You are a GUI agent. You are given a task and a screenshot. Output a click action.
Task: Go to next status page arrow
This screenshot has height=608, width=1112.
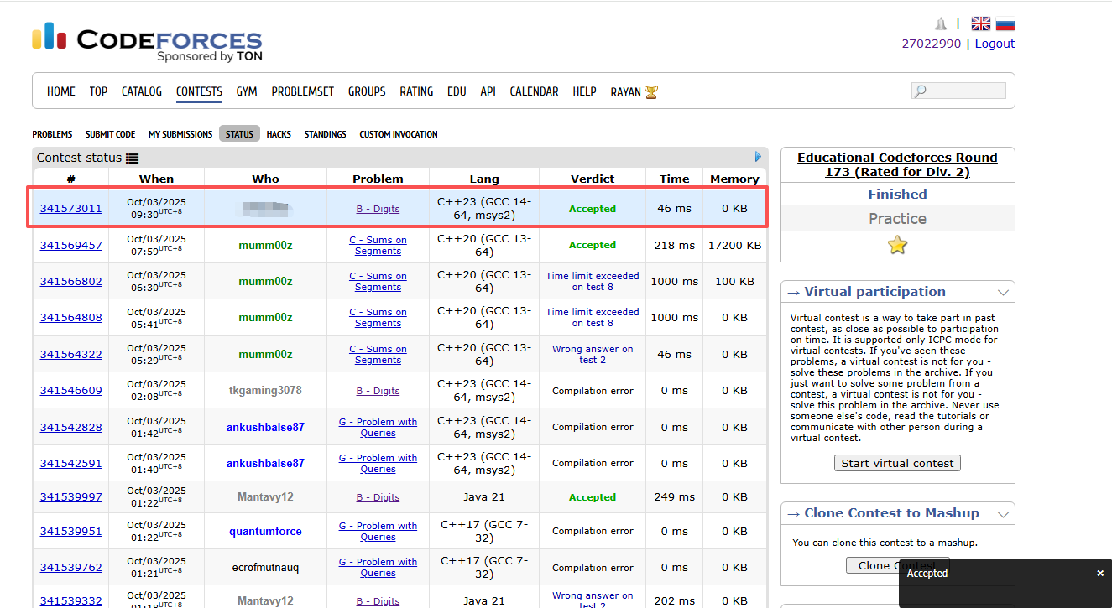point(759,157)
